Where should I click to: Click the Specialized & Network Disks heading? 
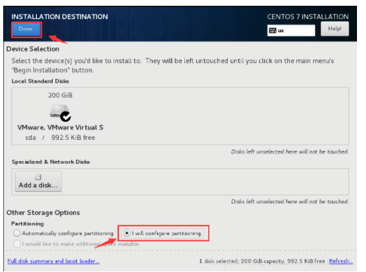[x=51, y=162]
